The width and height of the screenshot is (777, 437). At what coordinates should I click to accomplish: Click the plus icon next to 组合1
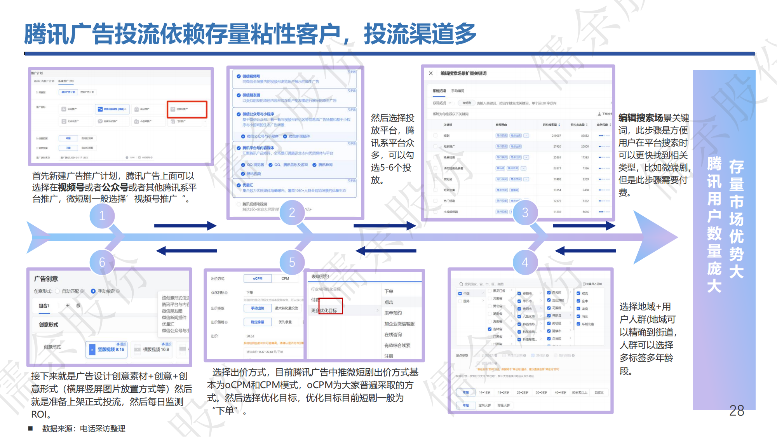coord(68,306)
